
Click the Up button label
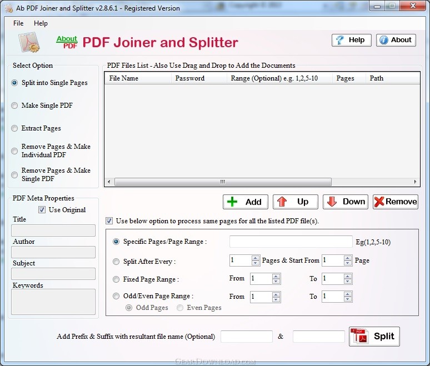[x=303, y=202]
